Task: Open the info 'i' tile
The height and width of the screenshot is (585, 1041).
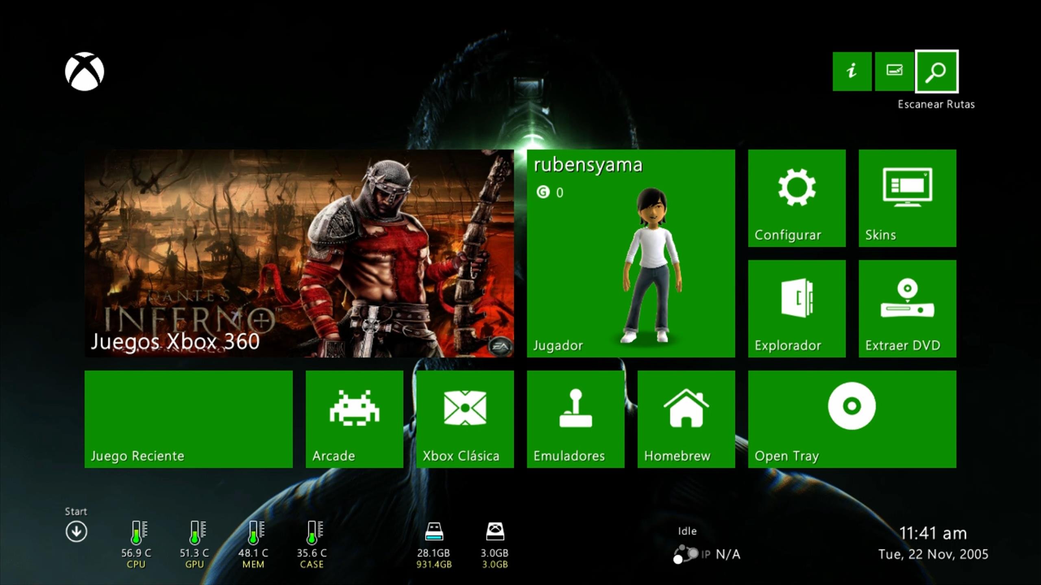Action: point(852,71)
